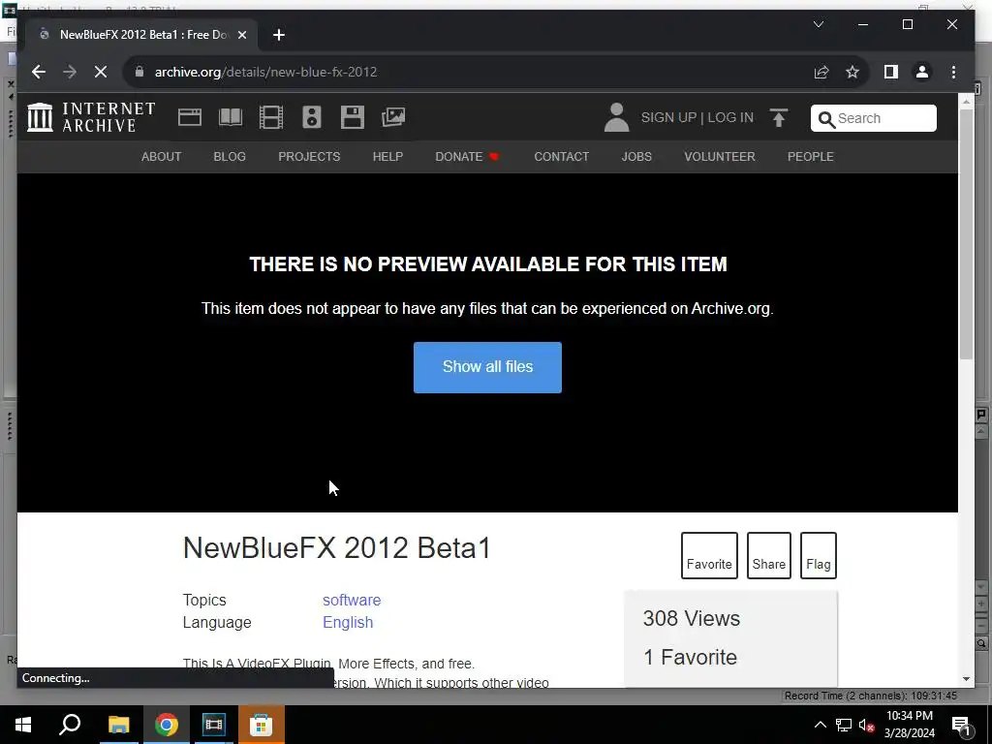Click the user avatar icon
992x744 pixels.
pyautogui.click(x=616, y=117)
